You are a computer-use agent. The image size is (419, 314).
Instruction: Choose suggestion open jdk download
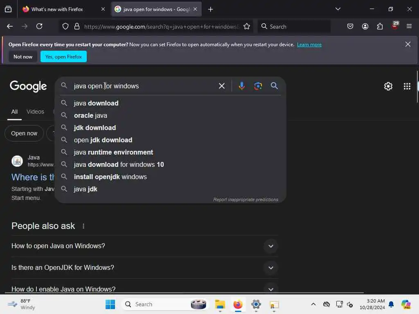pyautogui.click(x=170, y=140)
